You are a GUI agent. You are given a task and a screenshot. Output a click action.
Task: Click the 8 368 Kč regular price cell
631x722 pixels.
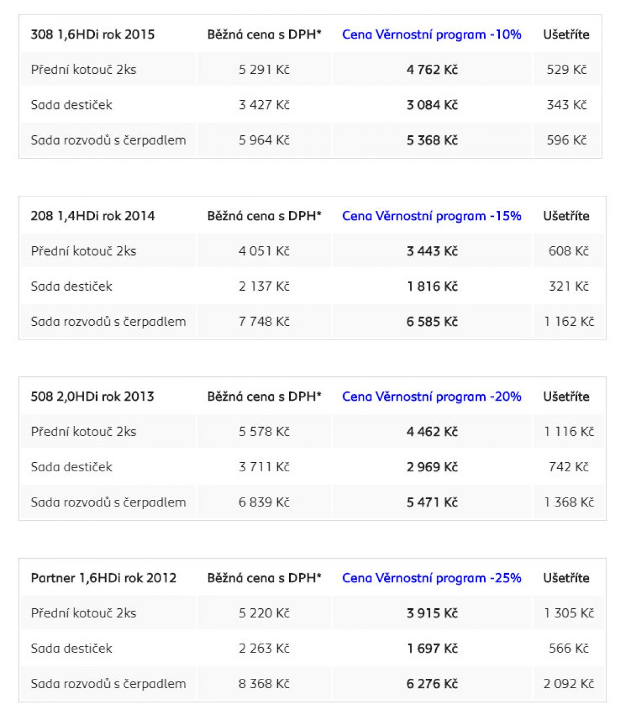(x=264, y=684)
